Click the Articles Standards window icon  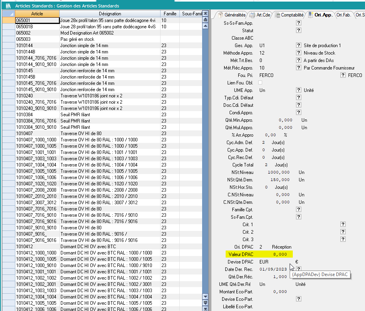coord(8,6)
